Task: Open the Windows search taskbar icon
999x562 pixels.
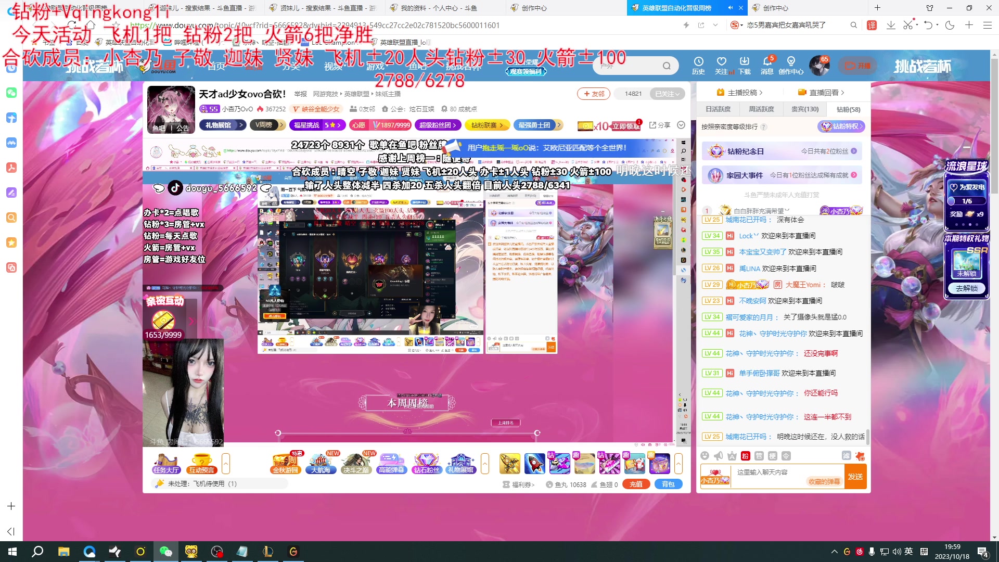Action: (37, 552)
